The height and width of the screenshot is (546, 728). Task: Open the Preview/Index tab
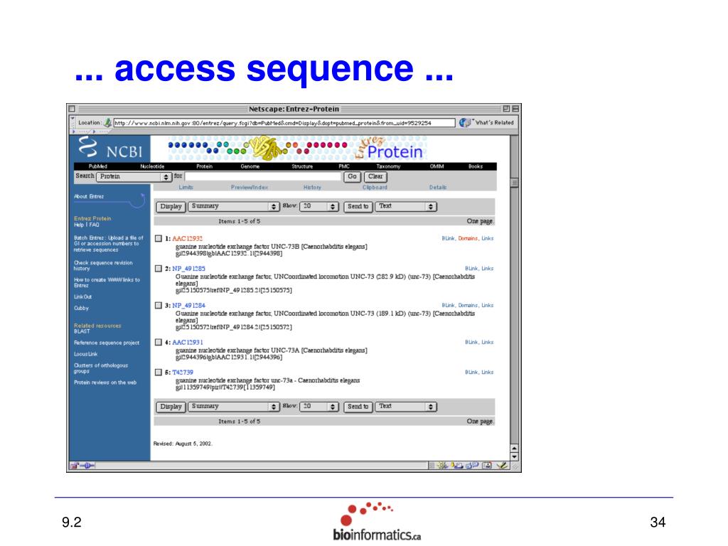pyautogui.click(x=250, y=188)
